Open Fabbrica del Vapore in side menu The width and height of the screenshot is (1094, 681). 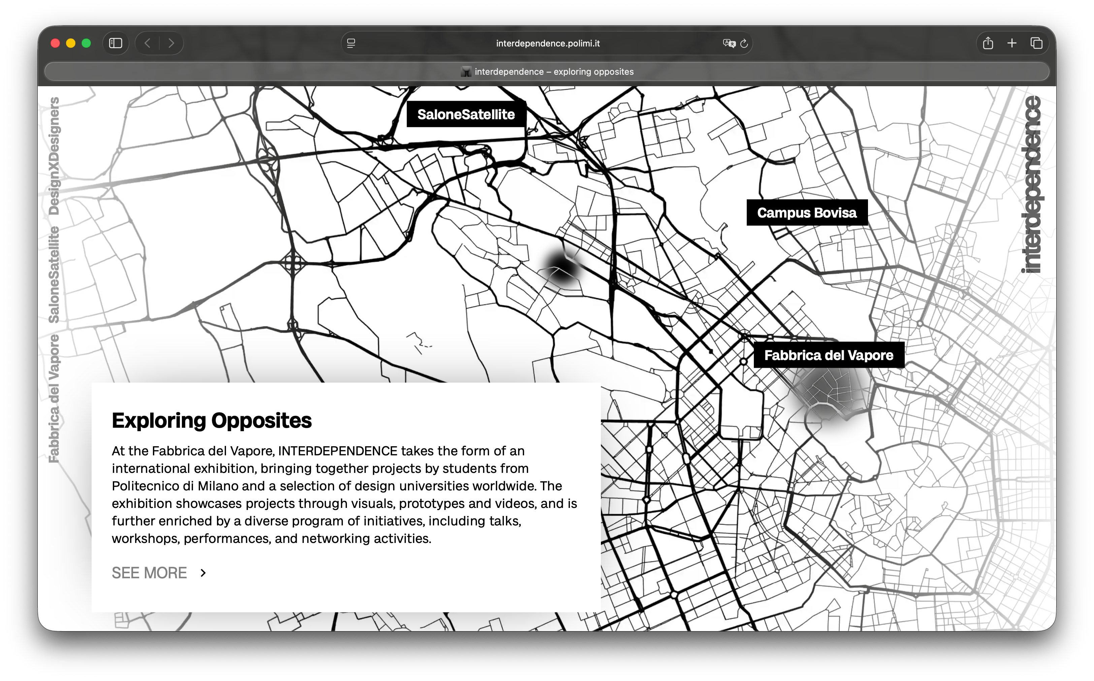point(54,398)
